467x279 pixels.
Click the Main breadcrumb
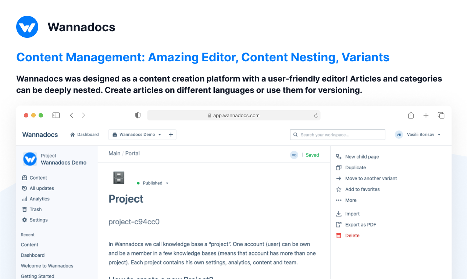[x=114, y=153]
